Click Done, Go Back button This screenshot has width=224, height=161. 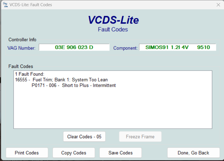pyautogui.click(x=193, y=153)
